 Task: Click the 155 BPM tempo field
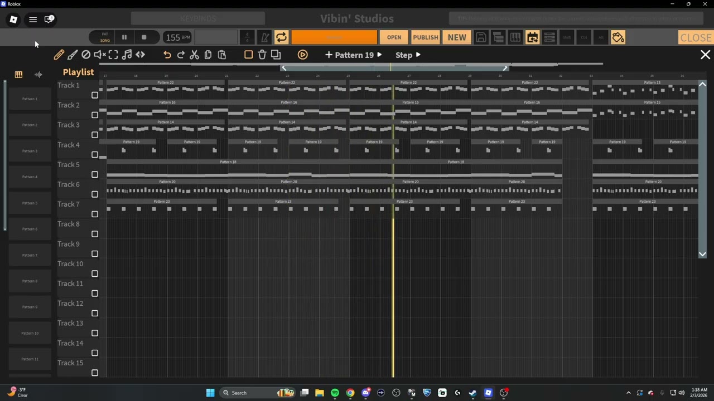coord(178,37)
